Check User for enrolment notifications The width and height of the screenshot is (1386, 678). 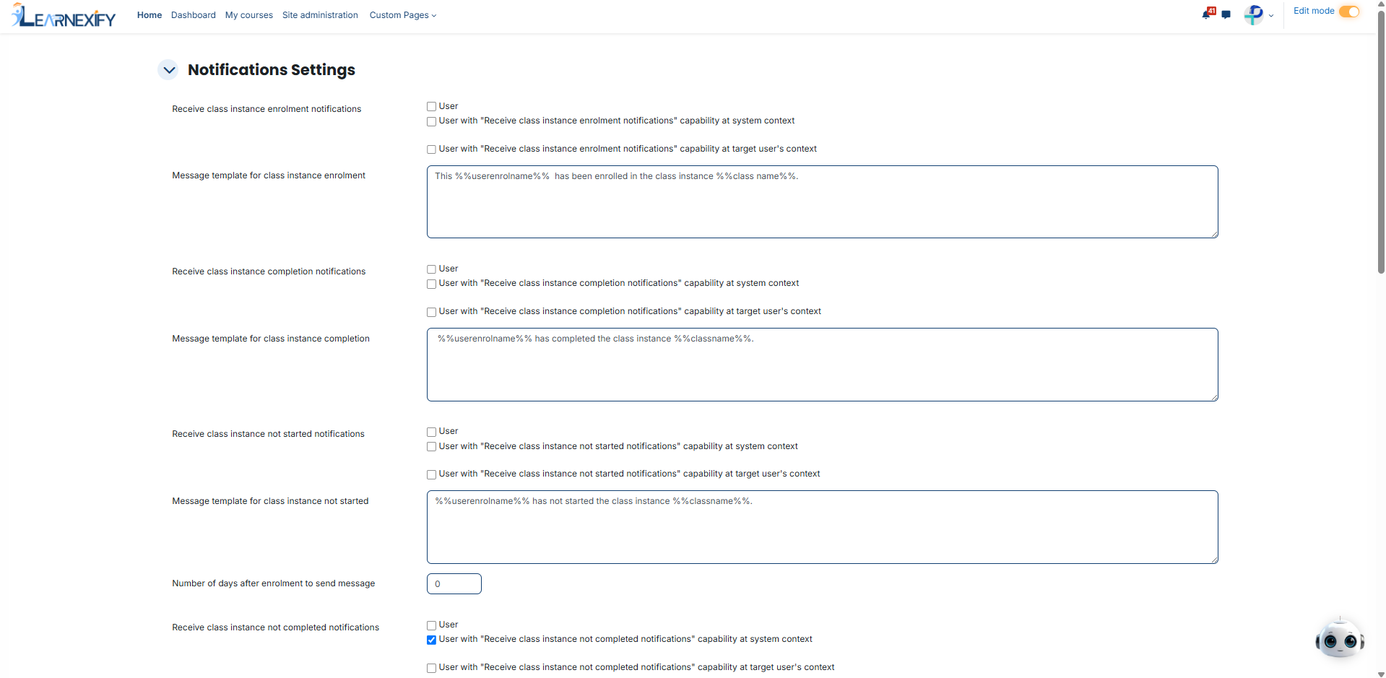[431, 107]
